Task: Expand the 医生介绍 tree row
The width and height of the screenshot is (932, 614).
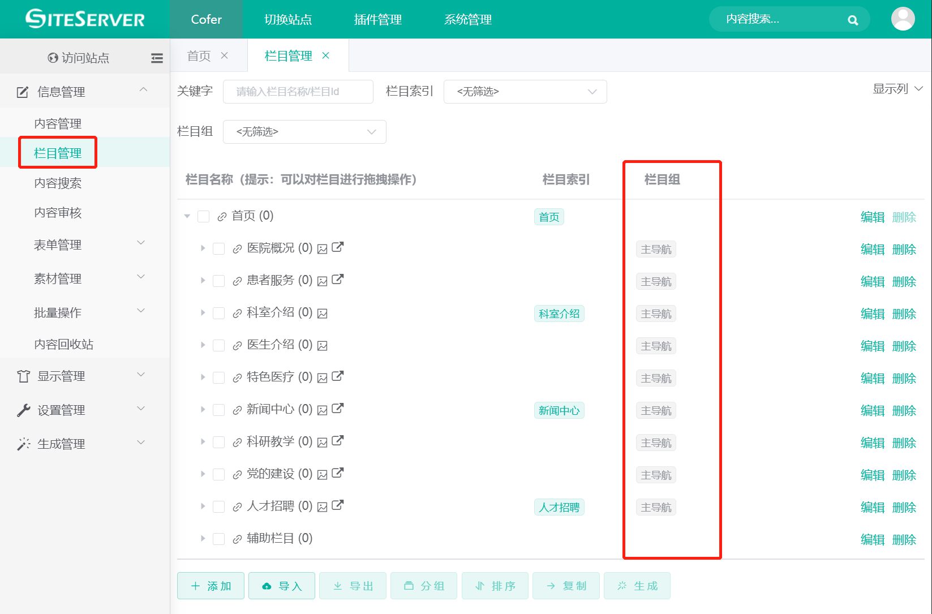Action: click(203, 345)
